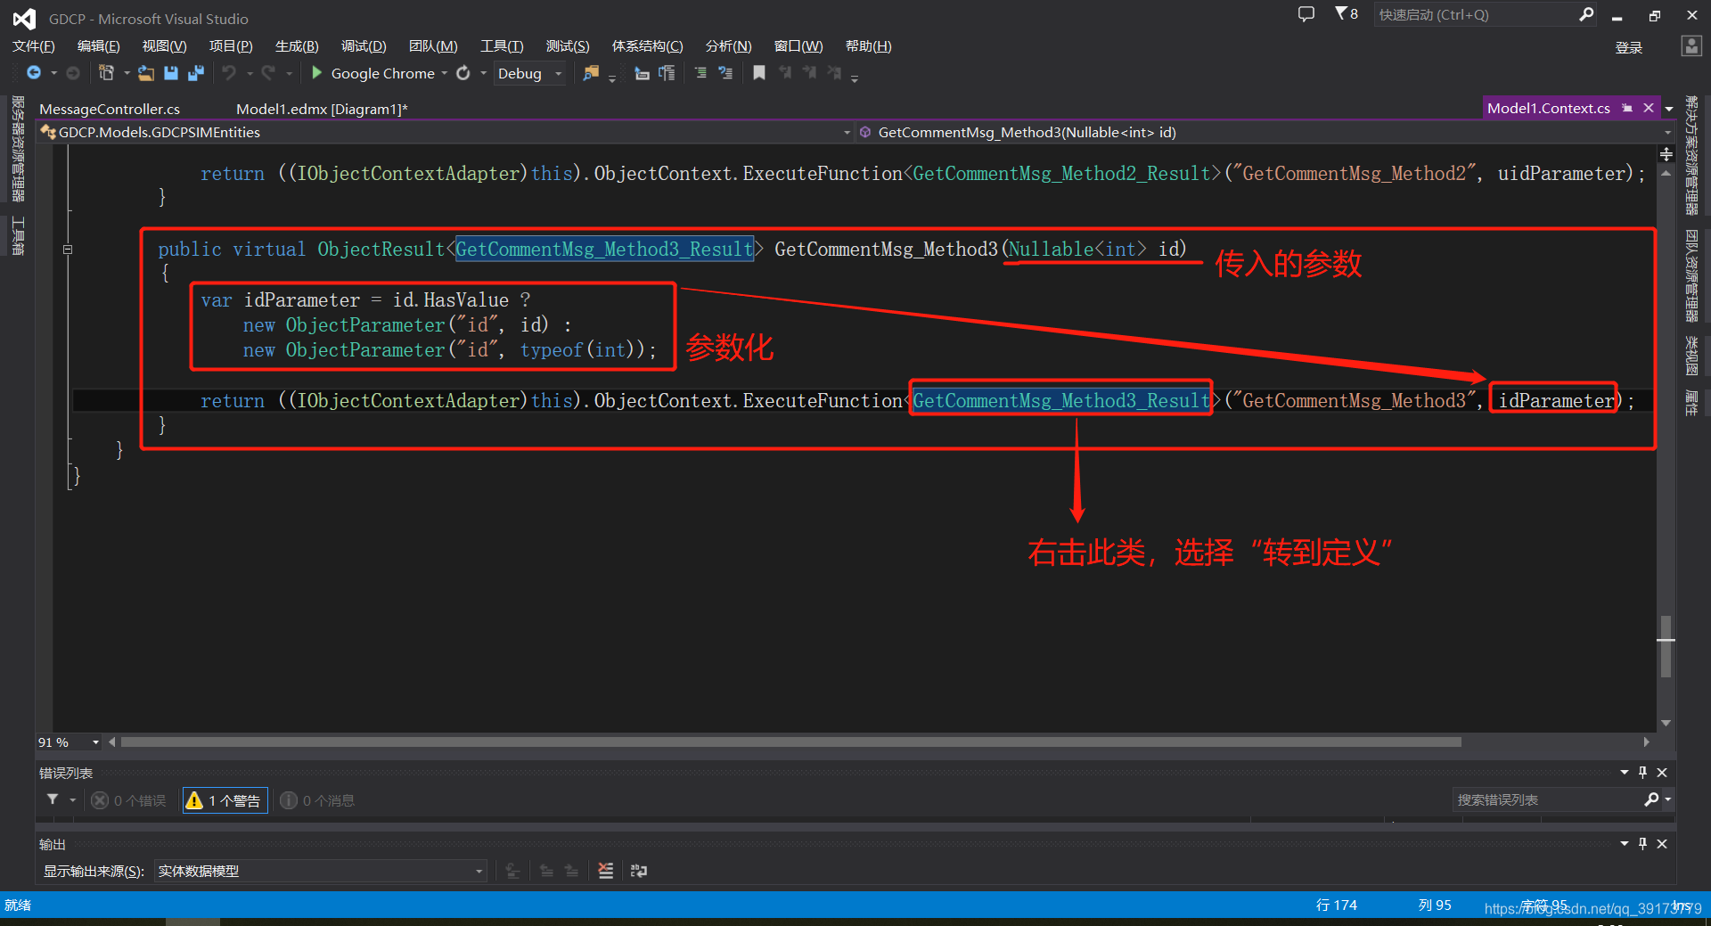Click the search icon in error list search box
Screen dimensions: 1711x926
coord(1651,799)
